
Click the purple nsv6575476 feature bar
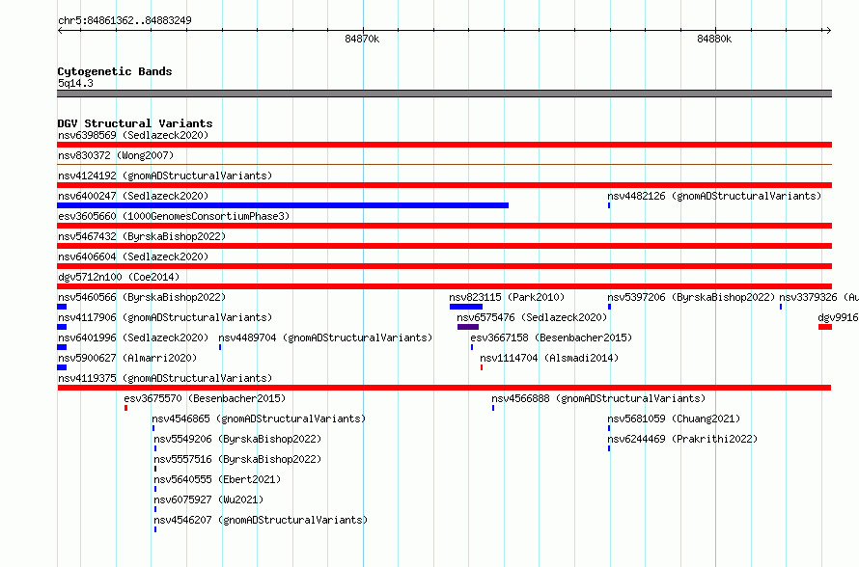pyautogui.click(x=468, y=327)
